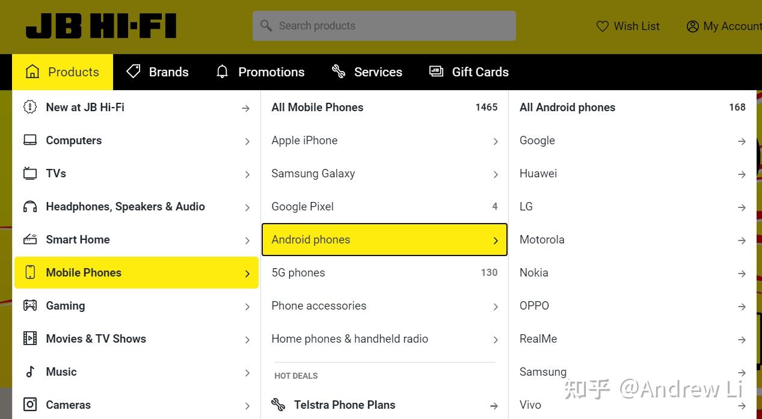Choose the RealMe brand
Screen dimensions: 762x419
(x=633, y=338)
